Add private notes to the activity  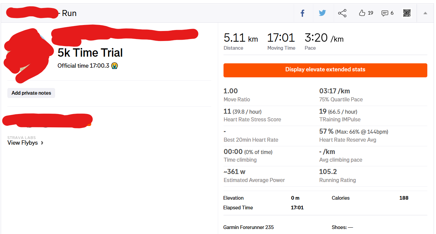pyautogui.click(x=31, y=93)
